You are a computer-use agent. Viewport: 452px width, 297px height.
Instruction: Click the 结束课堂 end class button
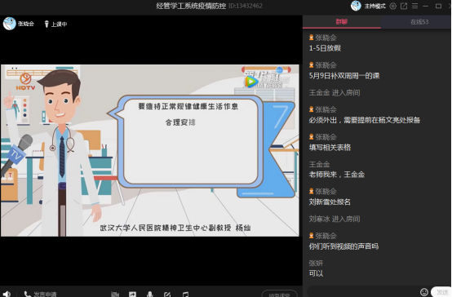279,294
